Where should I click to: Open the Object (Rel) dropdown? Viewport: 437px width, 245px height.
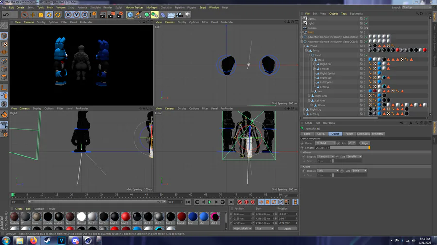pos(242,229)
